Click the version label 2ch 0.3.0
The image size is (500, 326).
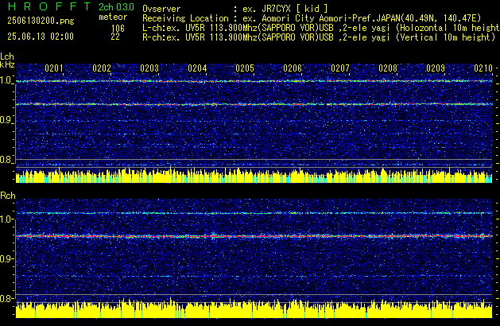pyautogui.click(x=116, y=7)
